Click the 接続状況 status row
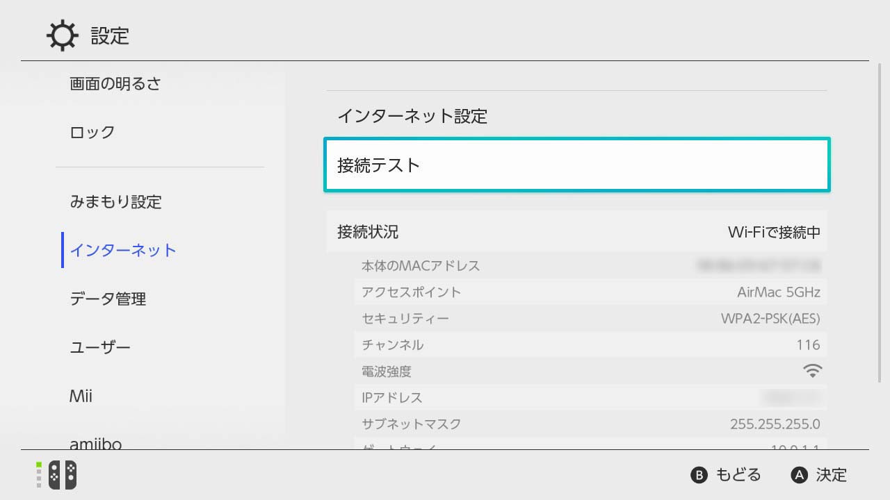Image resolution: width=890 pixels, height=500 pixels. click(576, 231)
